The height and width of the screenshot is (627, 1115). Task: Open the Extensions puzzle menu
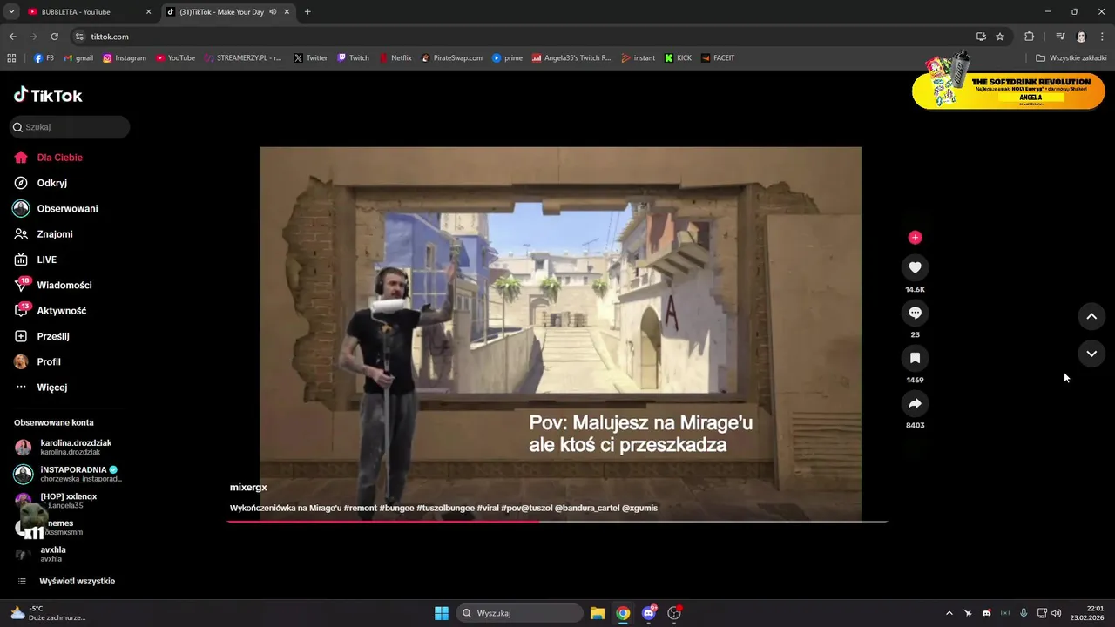(x=1029, y=37)
